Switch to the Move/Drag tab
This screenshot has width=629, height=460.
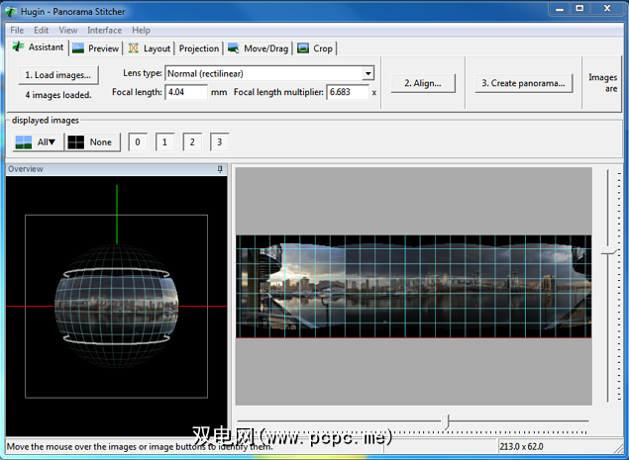pos(258,47)
